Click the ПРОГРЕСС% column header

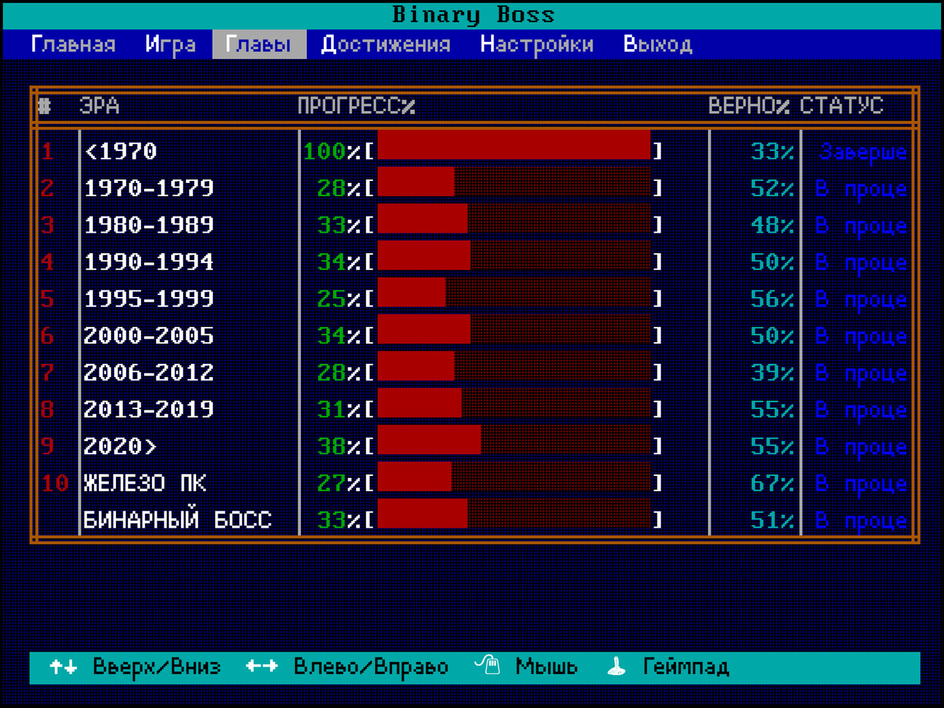[x=356, y=106]
